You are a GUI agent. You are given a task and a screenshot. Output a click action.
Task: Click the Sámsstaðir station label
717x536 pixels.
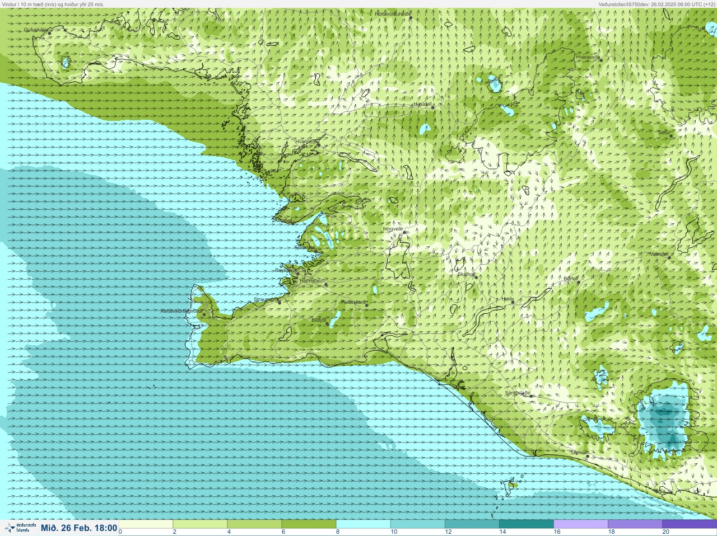click(517, 393)
